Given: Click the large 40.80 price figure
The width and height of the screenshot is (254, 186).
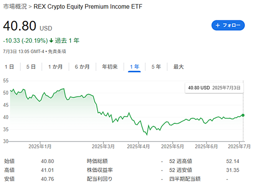Looking at the screenshot, I should [20, 26].
